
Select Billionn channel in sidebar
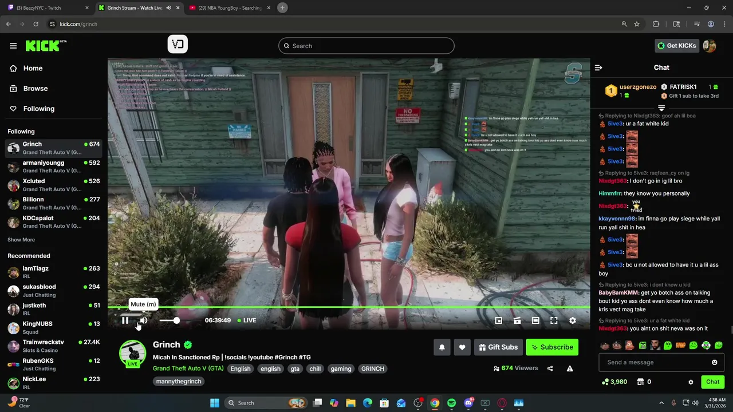pos(54,203)
